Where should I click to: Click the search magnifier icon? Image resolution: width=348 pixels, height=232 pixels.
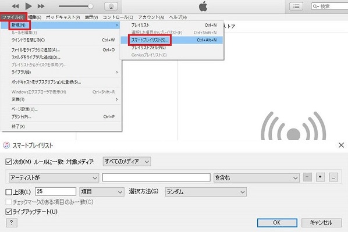click(x=315, y=6)
